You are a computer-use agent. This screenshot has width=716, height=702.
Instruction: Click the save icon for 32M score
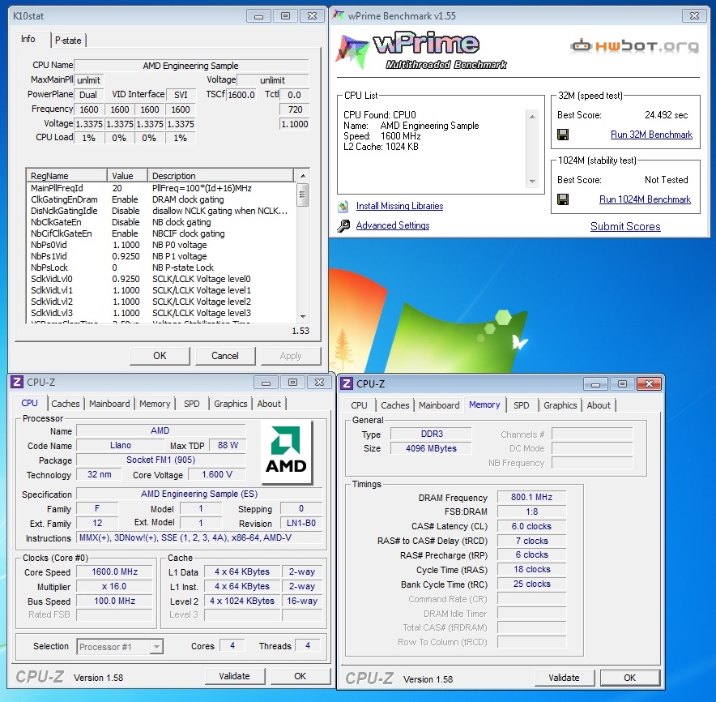(x=563, y=135)
